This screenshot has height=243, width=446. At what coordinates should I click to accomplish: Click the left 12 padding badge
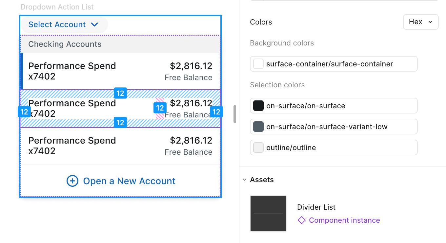pyautogui.click(x=24, y=112)
